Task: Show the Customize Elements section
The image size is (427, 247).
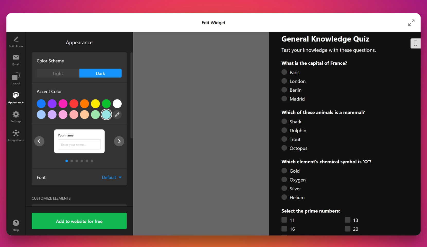Action: [x=51, y=198]
